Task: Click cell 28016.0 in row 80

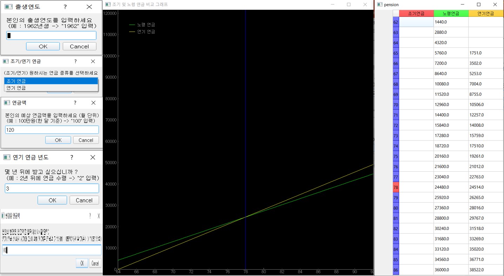Action: (486, 208)
